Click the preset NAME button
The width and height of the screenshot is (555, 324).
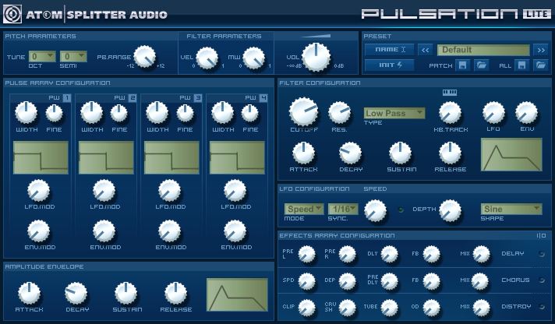click(x=389, y=50)
